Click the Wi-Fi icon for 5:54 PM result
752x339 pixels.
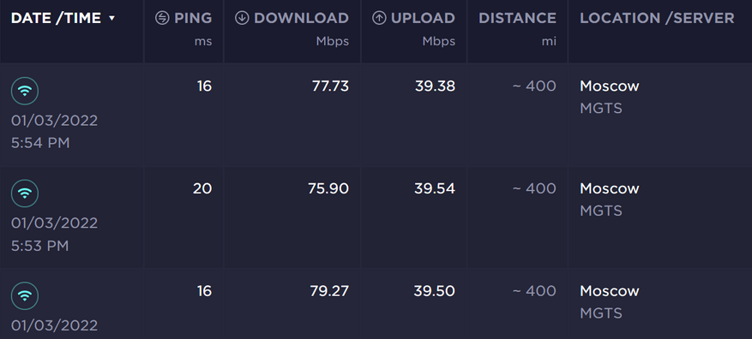pos(25,91)
